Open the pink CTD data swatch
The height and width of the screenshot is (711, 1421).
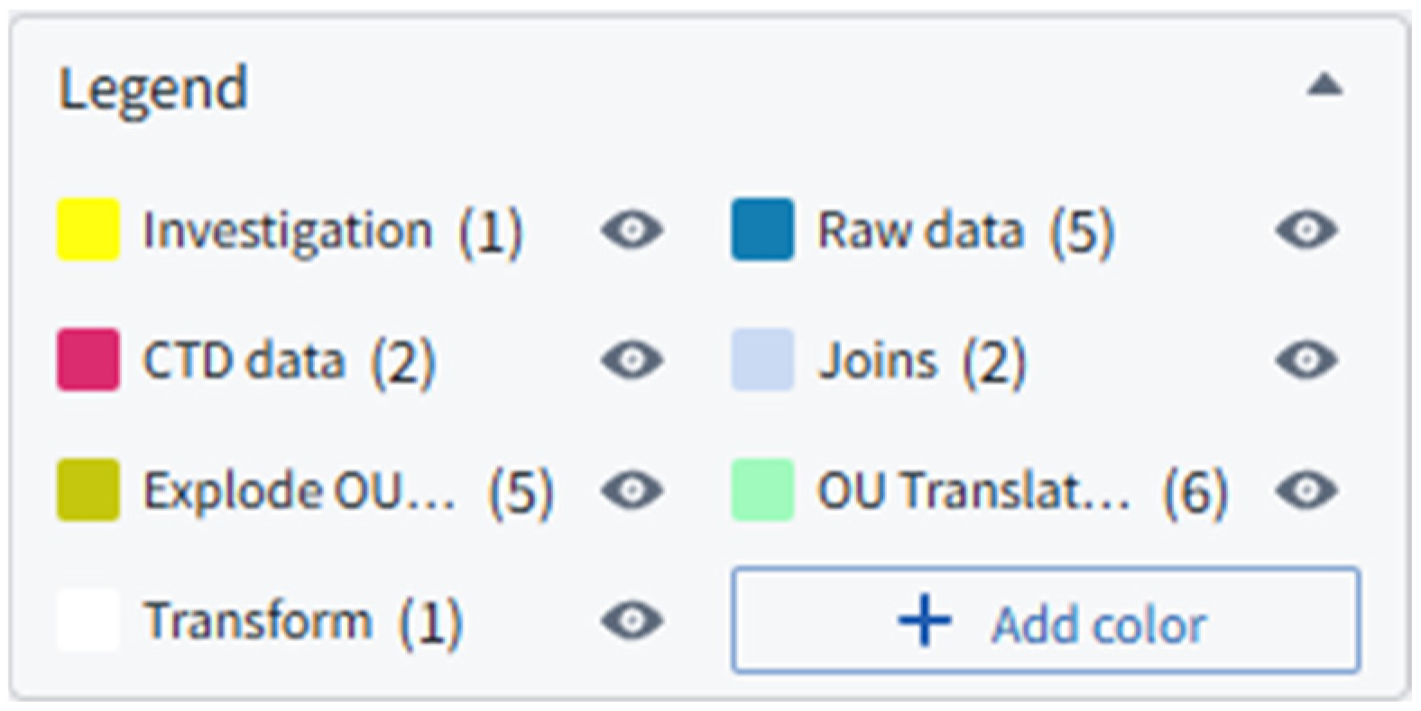coord(88,360)
